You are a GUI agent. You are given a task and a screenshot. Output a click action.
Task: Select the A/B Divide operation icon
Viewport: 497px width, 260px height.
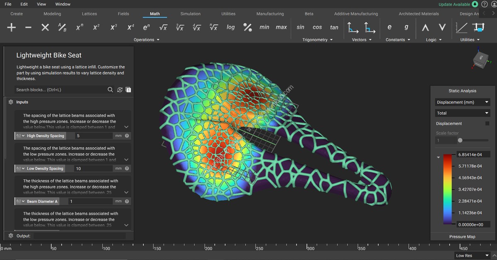click(x=62, y=27)
